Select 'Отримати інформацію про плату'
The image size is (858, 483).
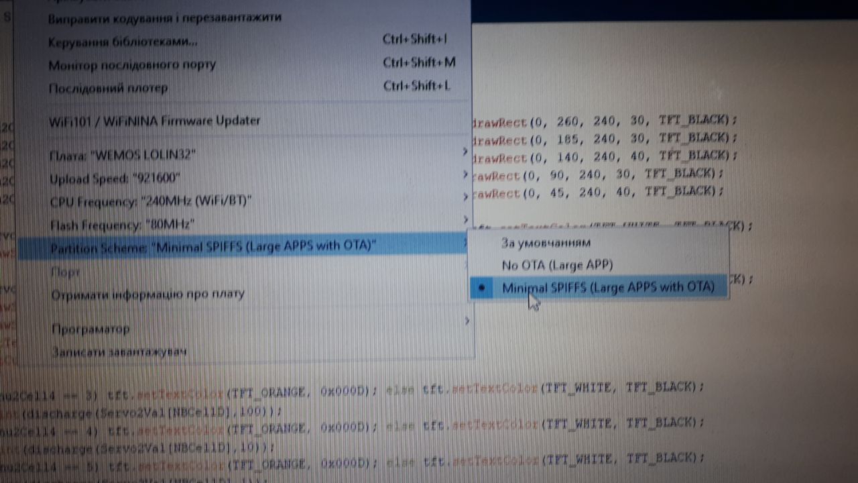pos(244,294)
